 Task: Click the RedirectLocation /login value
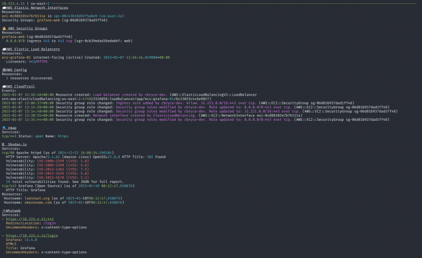click(x=49, y=223)
